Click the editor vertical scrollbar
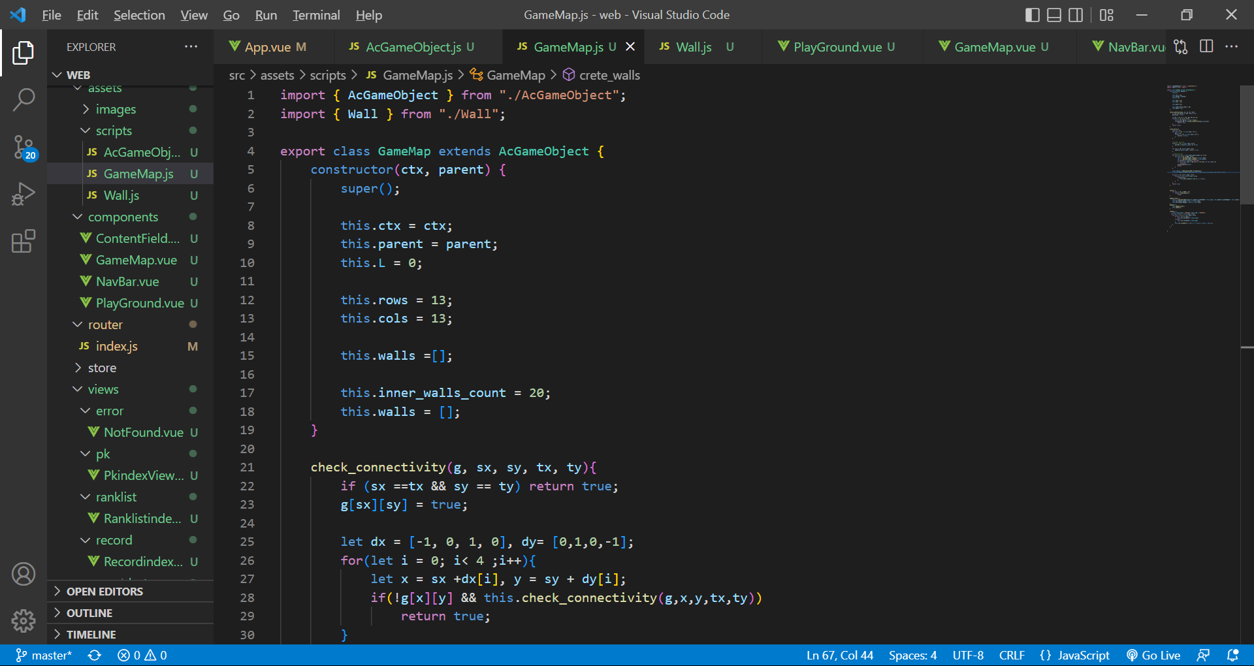The height and width of the screenshot is (666, 1254). [1247, 145]
